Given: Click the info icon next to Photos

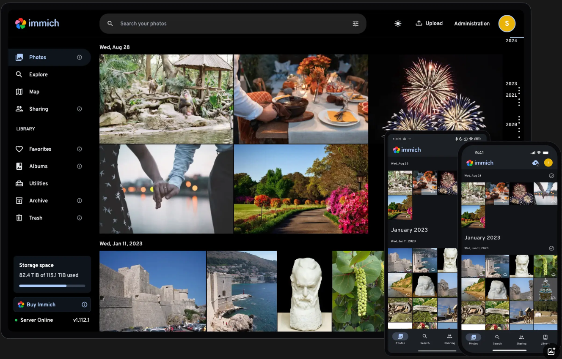Looking at the screenshot, I should (80, 57).
